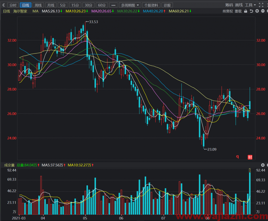Zoom in with the plus circle icon
This screenshot has height=221, width=268.
257,11
